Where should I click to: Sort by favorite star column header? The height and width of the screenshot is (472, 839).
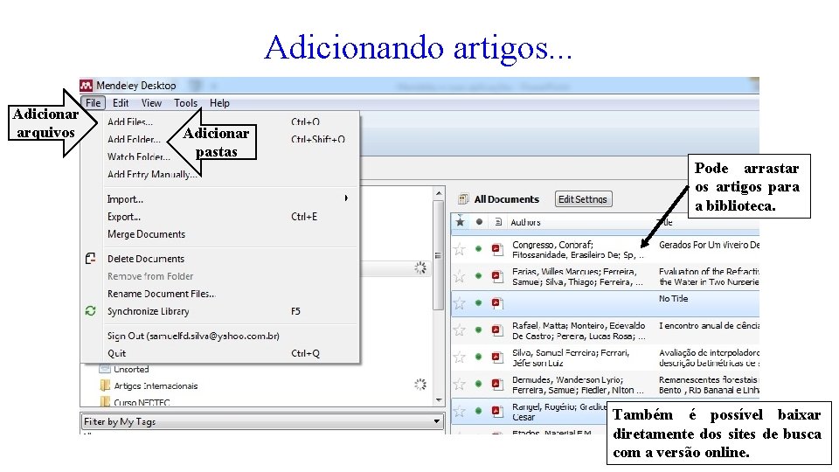[460, 221]
